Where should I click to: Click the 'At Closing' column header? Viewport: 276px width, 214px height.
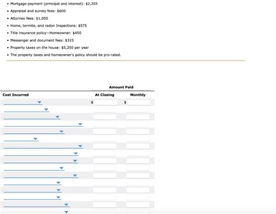coord(105,95)
